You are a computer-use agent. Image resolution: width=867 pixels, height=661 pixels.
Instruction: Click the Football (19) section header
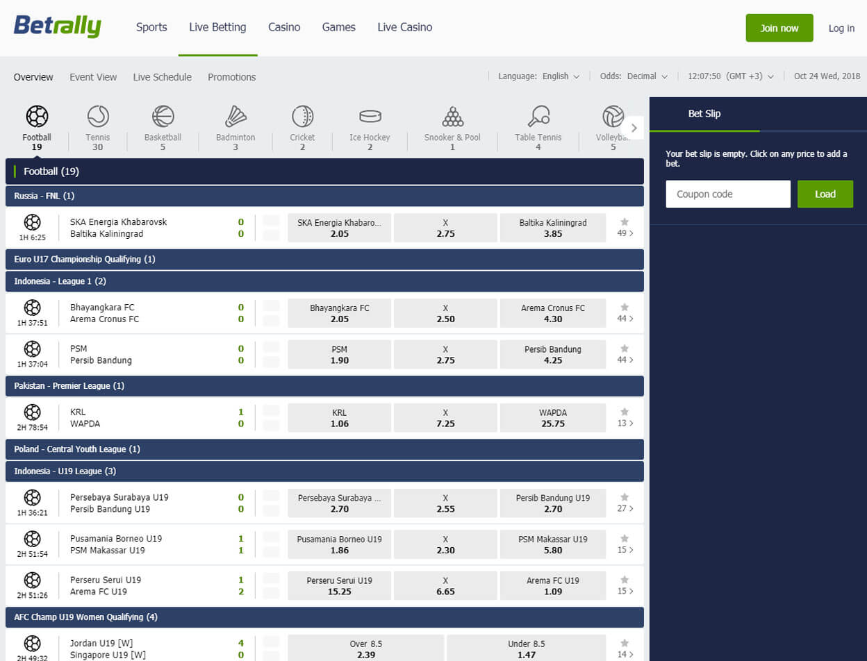324,171
